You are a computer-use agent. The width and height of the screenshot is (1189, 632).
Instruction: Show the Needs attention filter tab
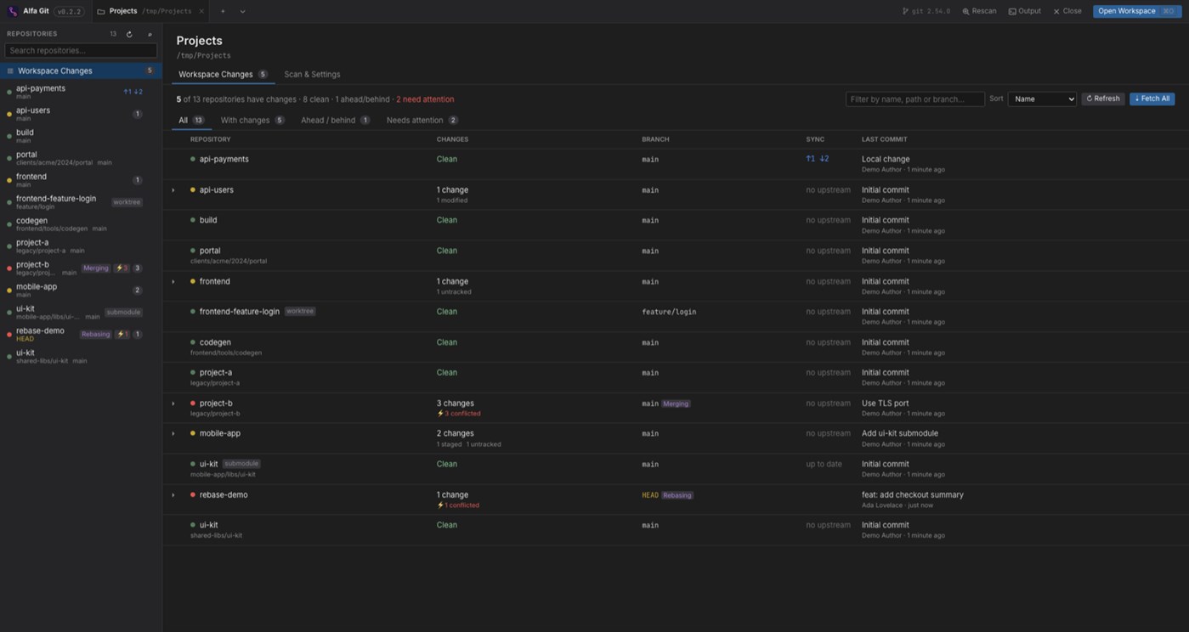pos(422,121)
